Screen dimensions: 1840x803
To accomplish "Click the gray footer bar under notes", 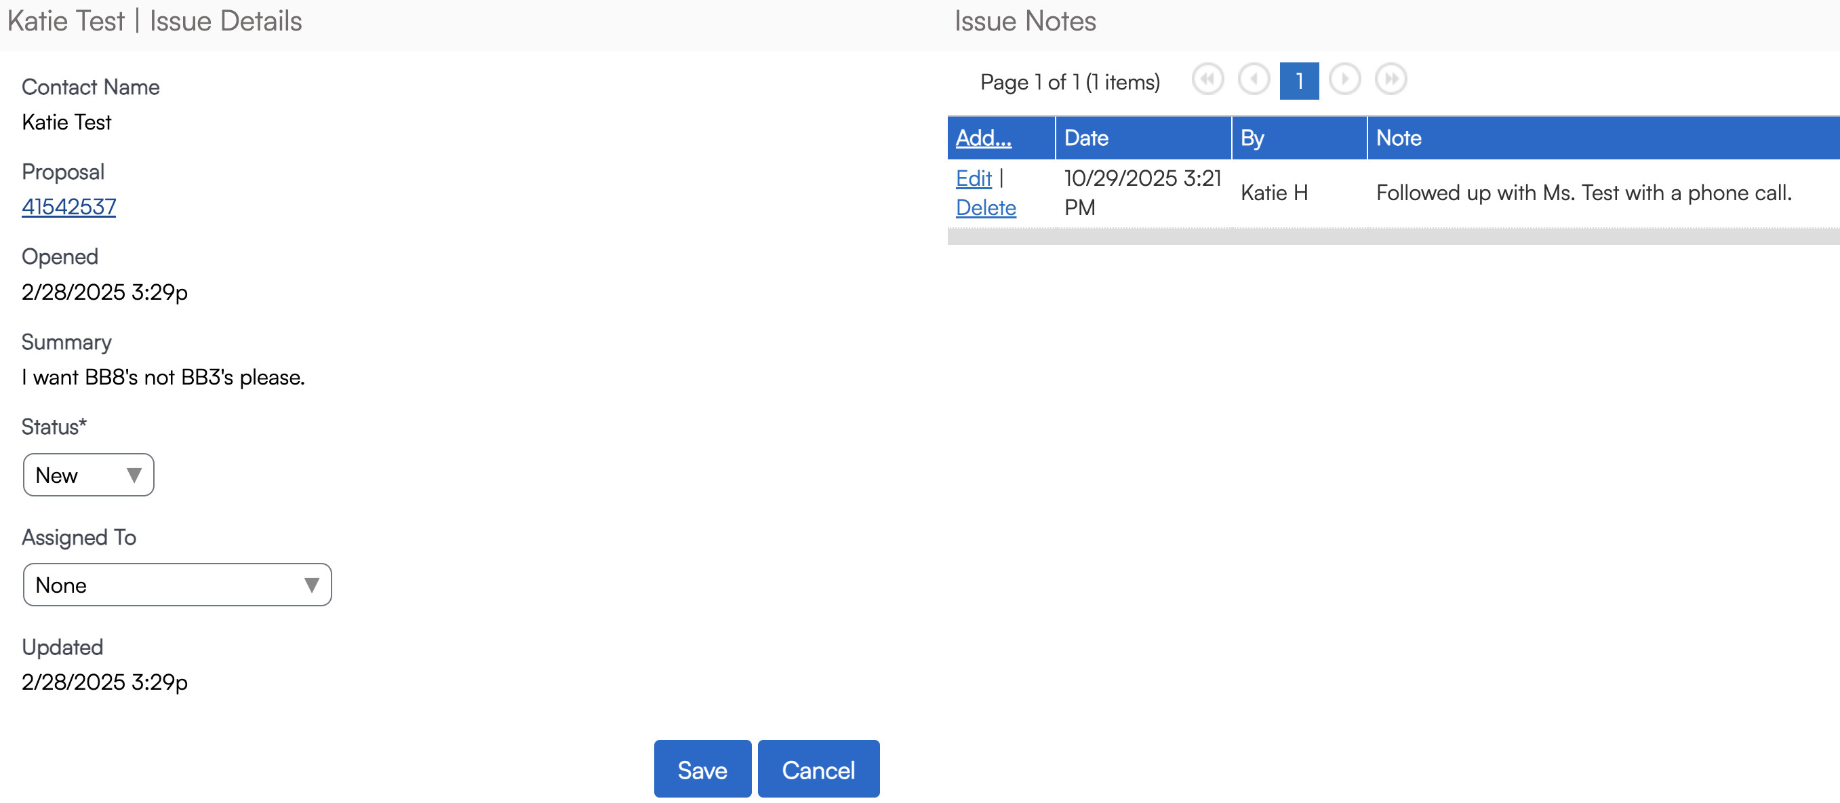I will click(1393, 237).
